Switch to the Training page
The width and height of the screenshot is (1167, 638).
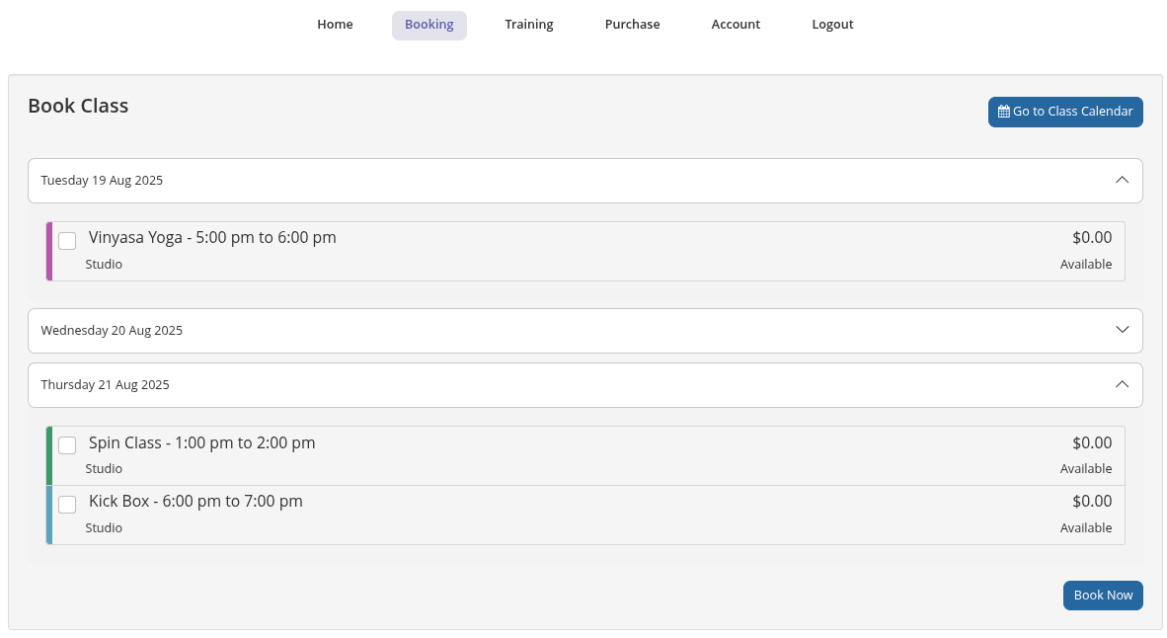528,25
